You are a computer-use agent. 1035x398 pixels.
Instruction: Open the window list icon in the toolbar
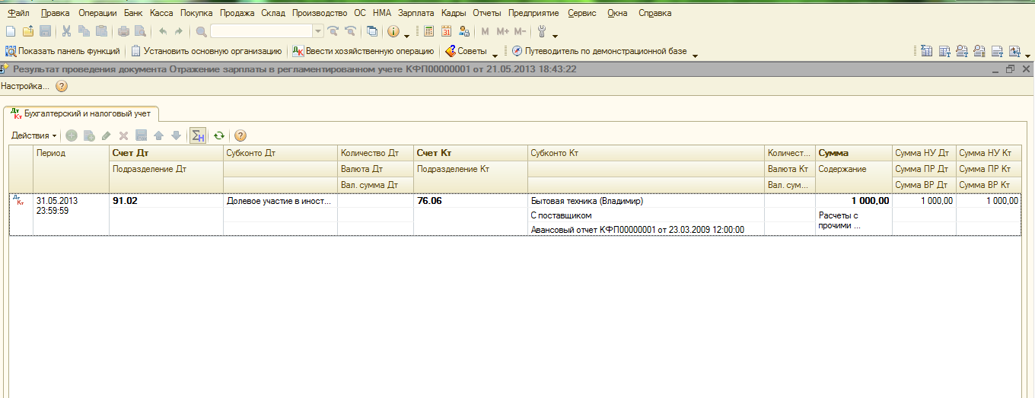pyautogui.click(x=371, y=31)
